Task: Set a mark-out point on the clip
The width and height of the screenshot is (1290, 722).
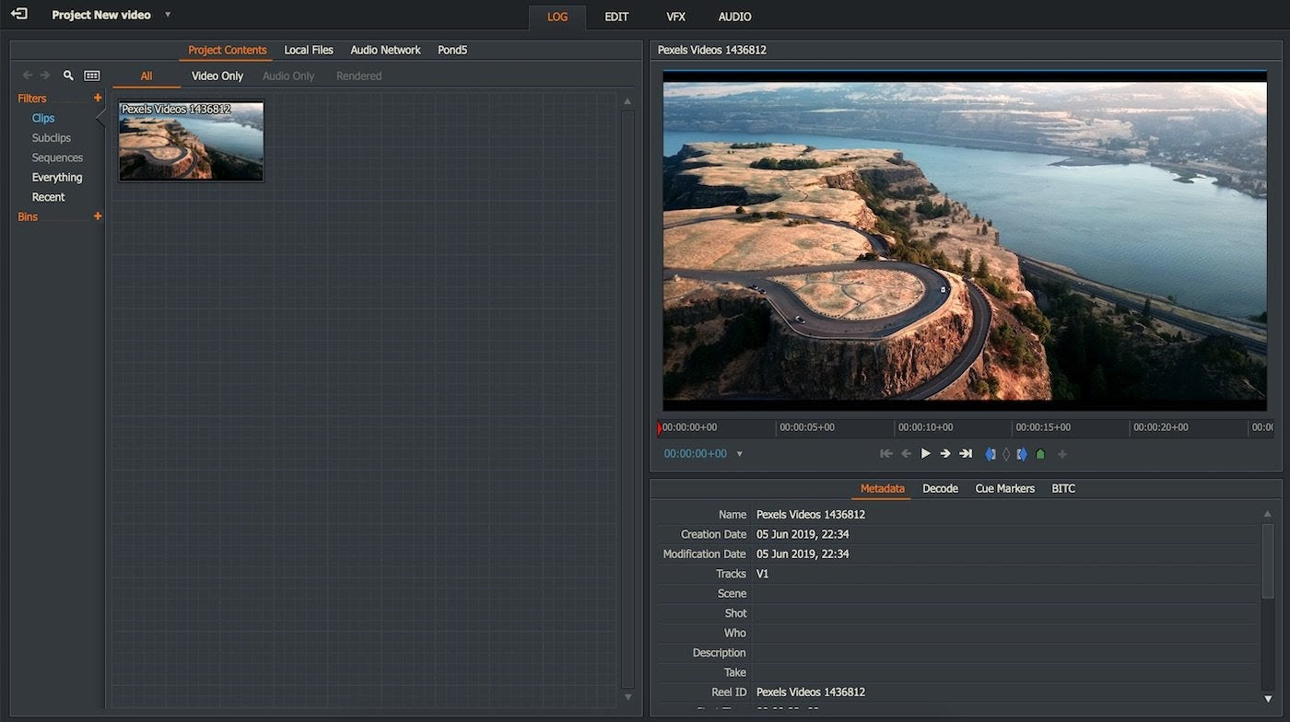Action: [x=1022, y=453]
